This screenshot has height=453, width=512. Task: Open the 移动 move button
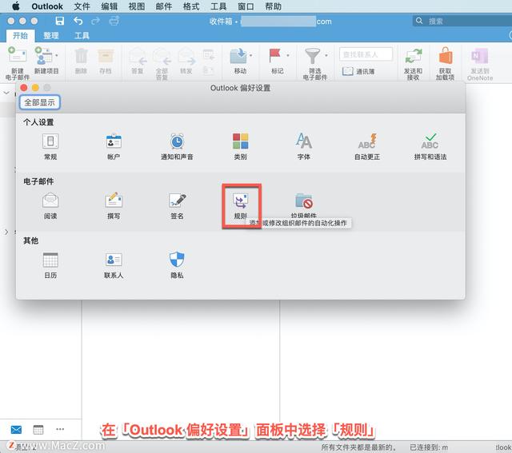pos(238,61)
